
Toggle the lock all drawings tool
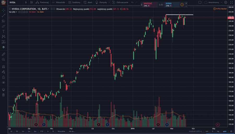(x=3, y=77)
